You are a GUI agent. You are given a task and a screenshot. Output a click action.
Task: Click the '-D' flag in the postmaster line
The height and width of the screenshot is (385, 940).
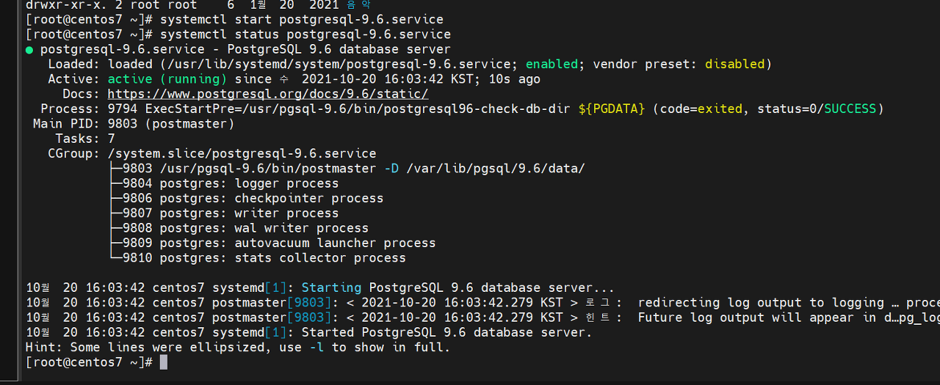391,169
